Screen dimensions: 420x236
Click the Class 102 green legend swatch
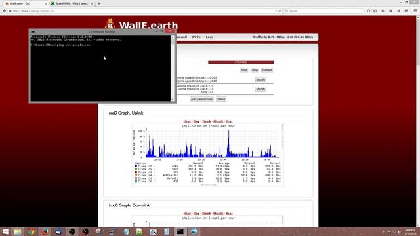point(136,169)
